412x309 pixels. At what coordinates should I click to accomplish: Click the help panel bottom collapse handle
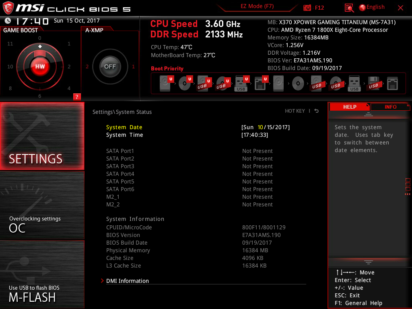point(368,262)
